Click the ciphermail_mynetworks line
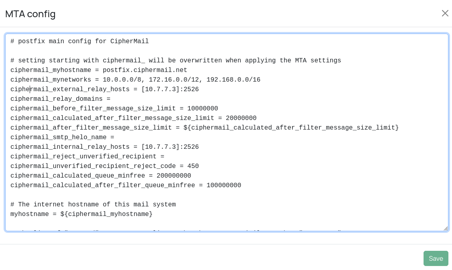This screenshot has height=270, width=452. 135,80
